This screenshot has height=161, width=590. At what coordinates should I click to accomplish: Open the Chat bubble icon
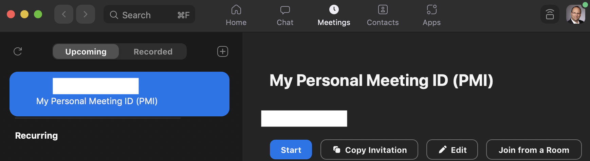(x=285, y=9)
